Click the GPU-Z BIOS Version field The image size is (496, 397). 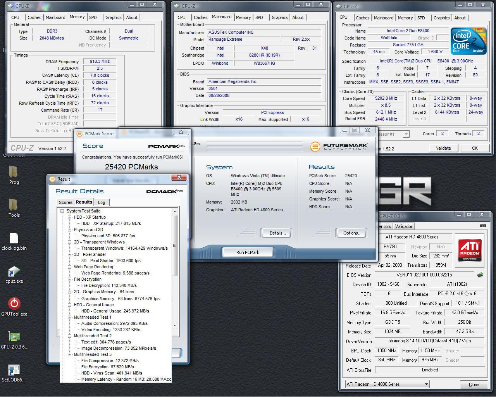[424, 275]
